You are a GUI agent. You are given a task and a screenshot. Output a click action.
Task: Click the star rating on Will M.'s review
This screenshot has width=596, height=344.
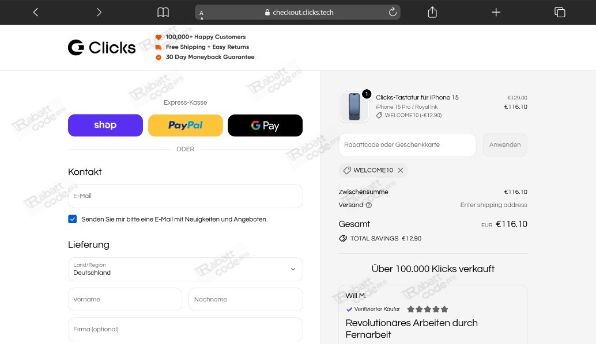427,309
